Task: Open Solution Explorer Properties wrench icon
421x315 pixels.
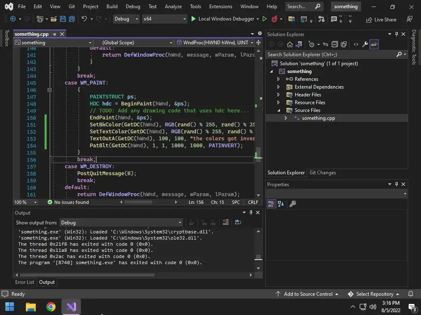Action: tap(365, 44)
